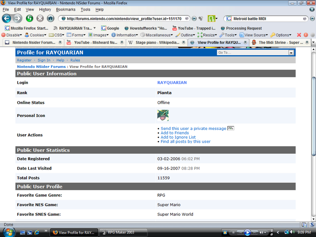Open the History menu

point(45,9)
